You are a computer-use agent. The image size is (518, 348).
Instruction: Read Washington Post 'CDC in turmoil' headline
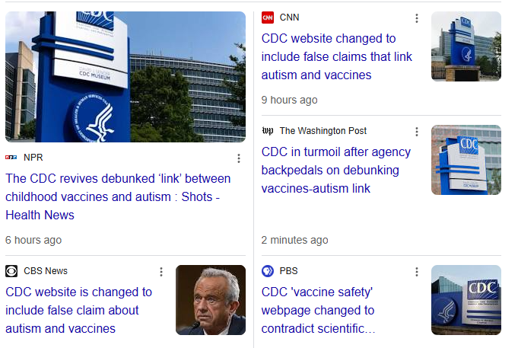(335, 170)
